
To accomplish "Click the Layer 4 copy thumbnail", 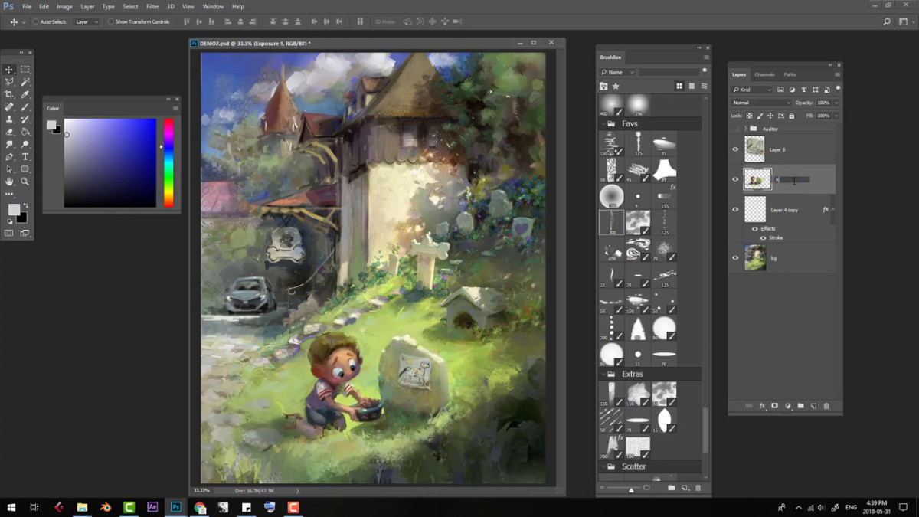I will 755,209.
